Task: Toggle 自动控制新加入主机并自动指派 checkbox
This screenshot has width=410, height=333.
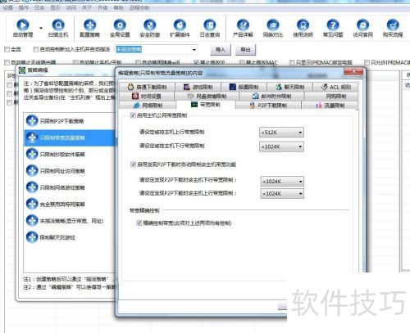Action: 35,49
